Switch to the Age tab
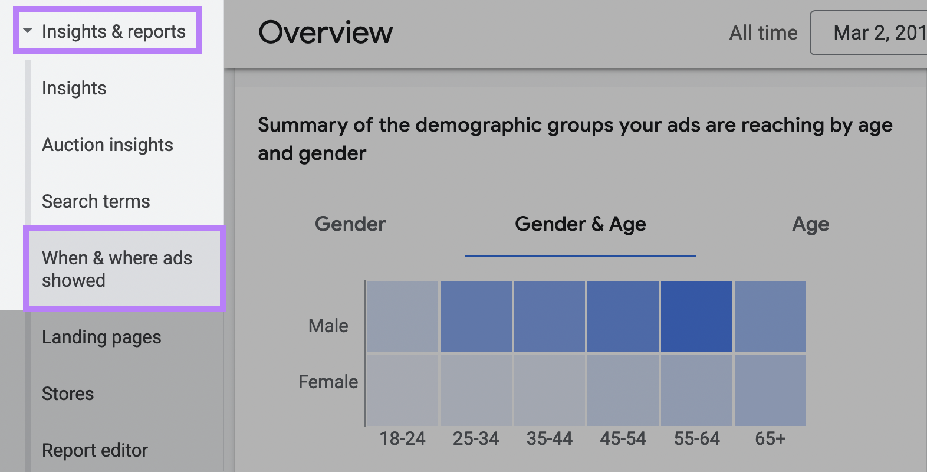This screenshot has height=472, width=927. (810, 224)
